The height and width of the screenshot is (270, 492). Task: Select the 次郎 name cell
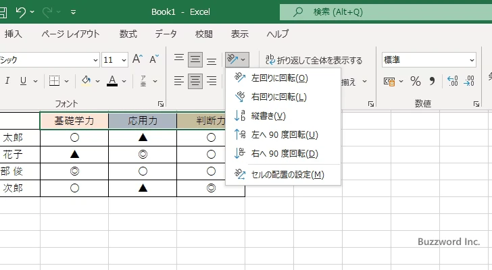20,188
